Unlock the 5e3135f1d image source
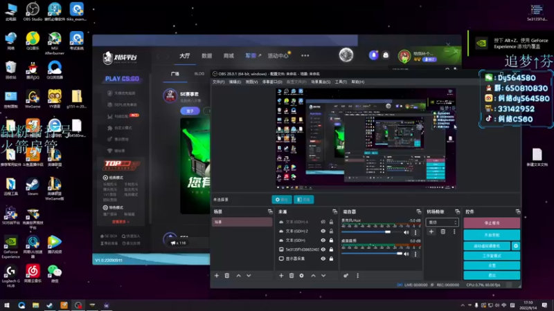This screenshot has height=311, width=554. (x=331, y=249)
